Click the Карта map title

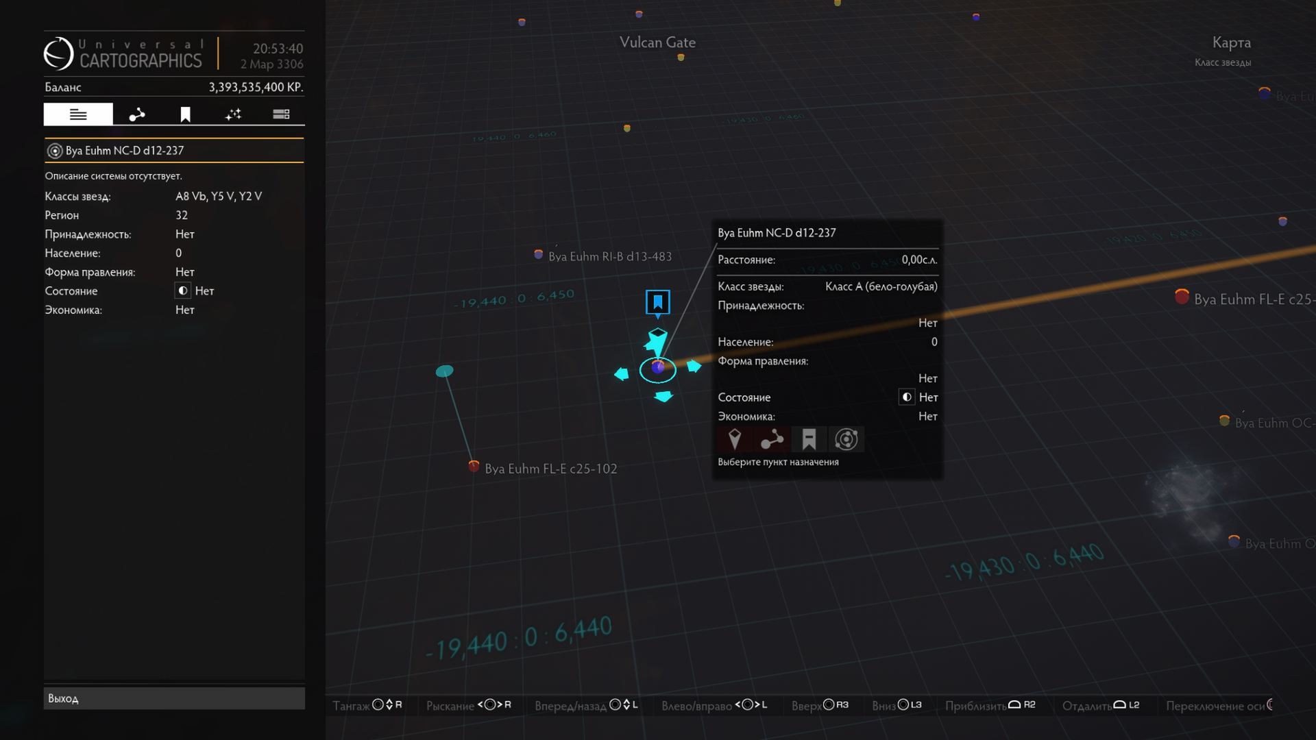coord(1231,42)
